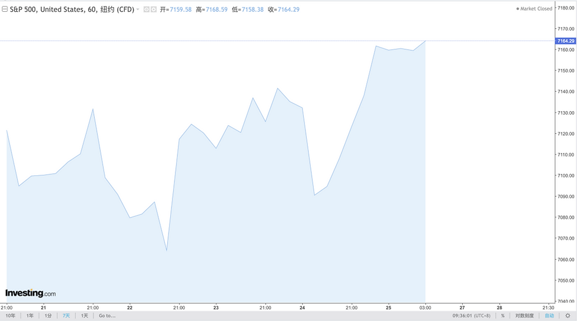Click the 7150.00 price axis label
The height and width of the screenshot is (321, 577).
[566, 71]
